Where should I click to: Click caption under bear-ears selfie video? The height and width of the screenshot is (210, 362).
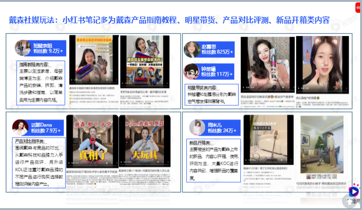point(308,98)
